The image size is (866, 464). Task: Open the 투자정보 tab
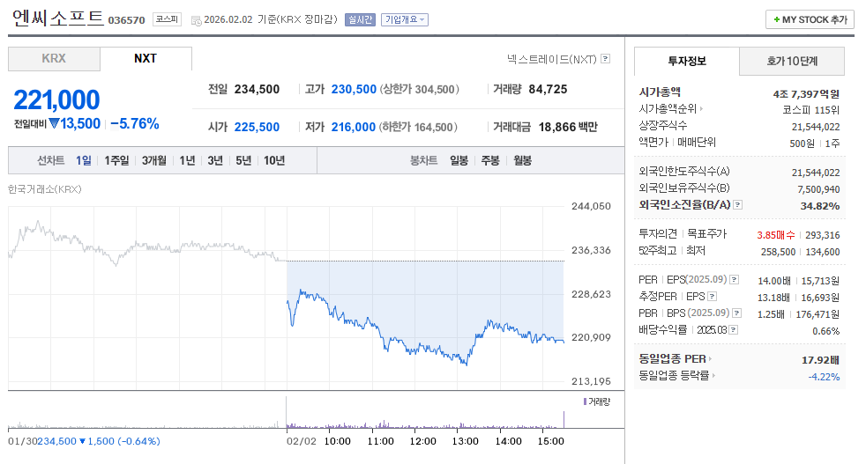pos(686,62)
